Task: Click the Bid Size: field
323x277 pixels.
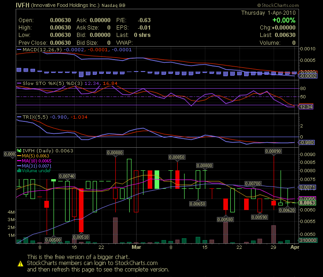Action: point(93,42)
